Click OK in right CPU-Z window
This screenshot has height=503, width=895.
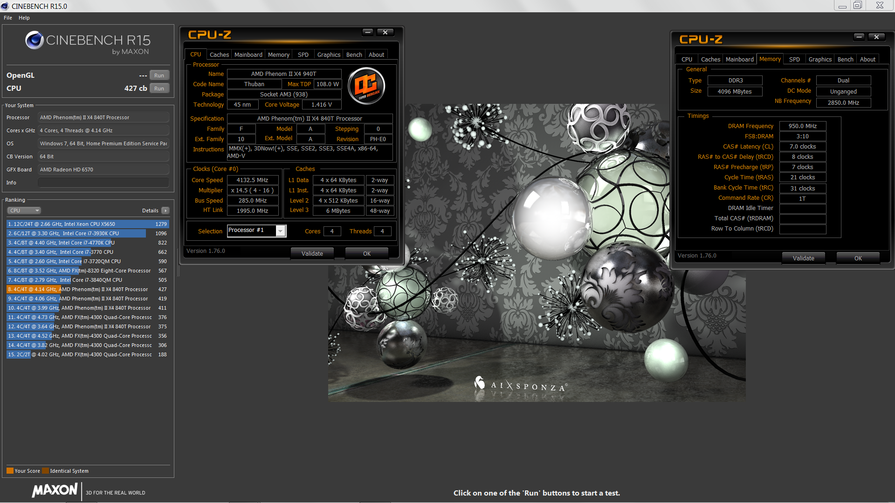858,258
